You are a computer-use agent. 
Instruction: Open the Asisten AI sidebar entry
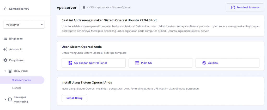click(17, 50)
